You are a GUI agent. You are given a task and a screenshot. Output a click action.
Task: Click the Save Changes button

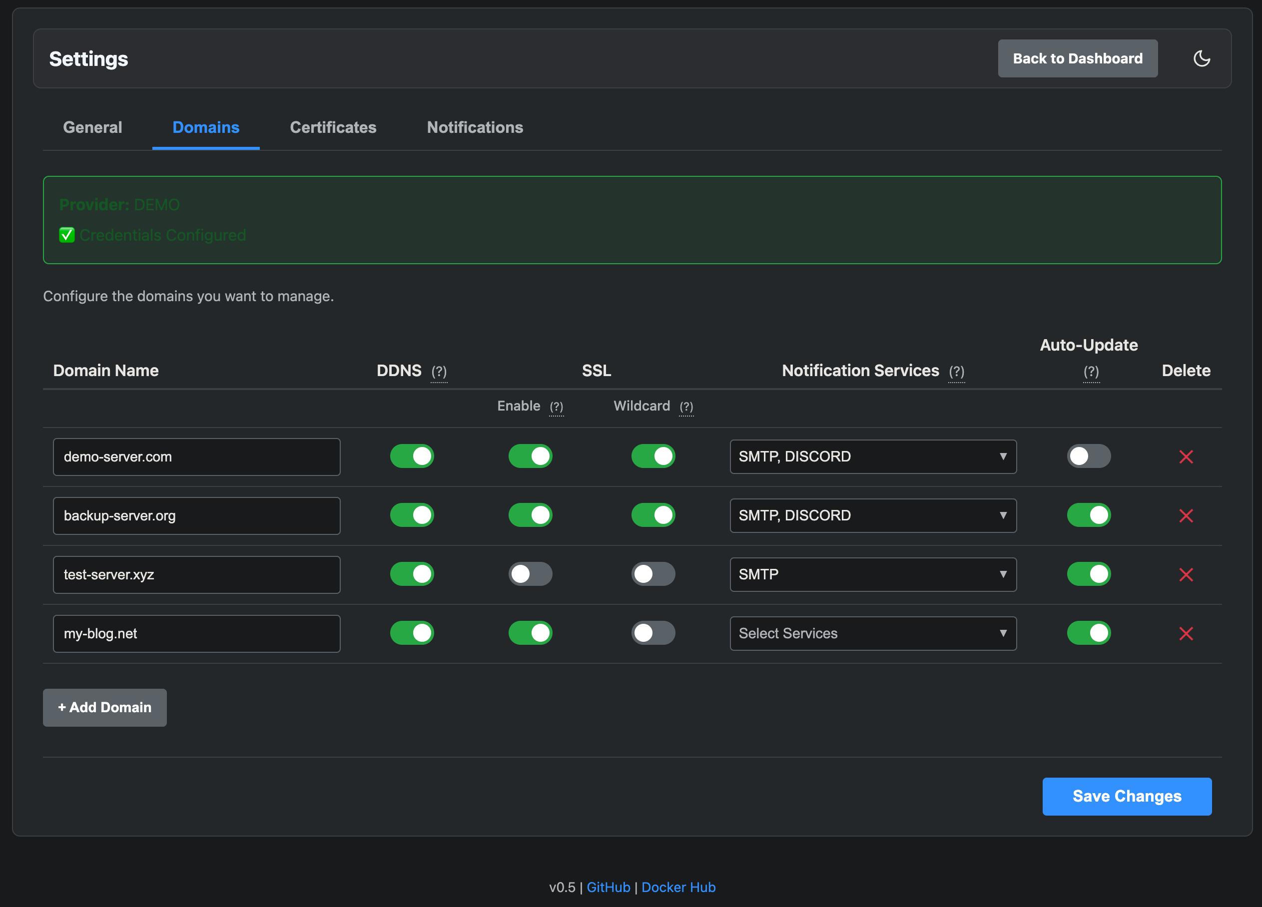pyautogui.click(x=1126, y=796)
